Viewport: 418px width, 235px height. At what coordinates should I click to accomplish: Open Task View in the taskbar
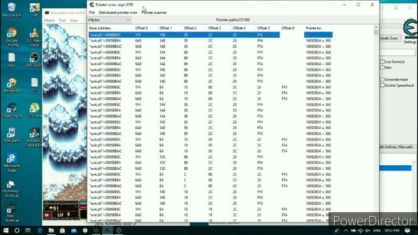28,230
